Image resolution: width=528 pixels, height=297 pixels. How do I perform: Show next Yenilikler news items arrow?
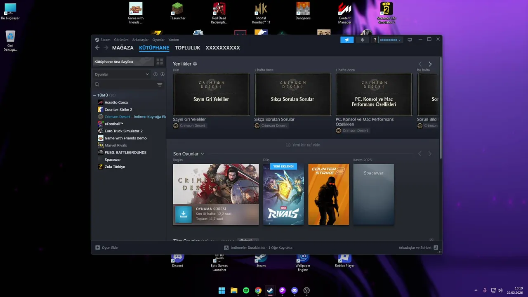point(430,64)
